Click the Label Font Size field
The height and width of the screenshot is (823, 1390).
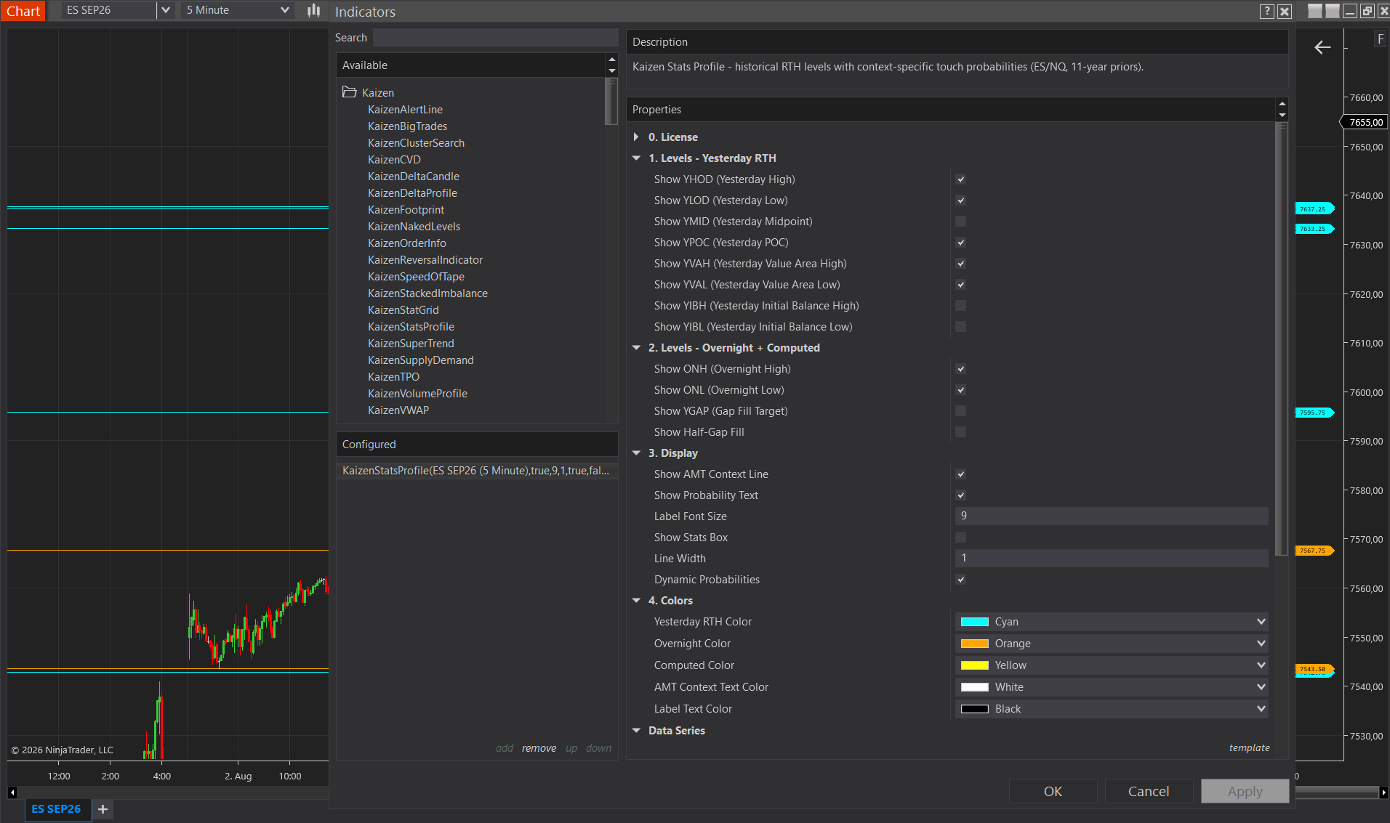click(1112, 516)
